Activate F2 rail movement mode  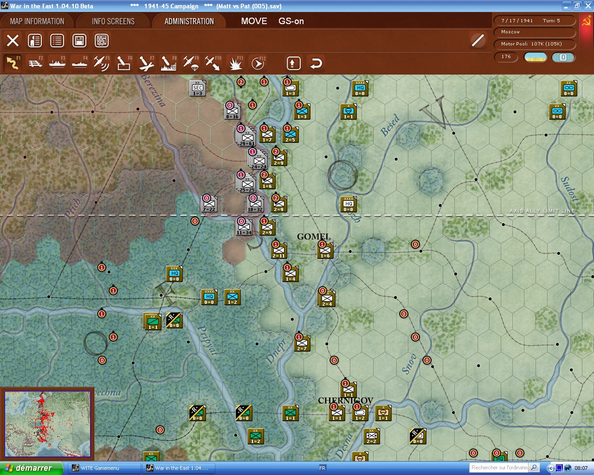[35, 63]
